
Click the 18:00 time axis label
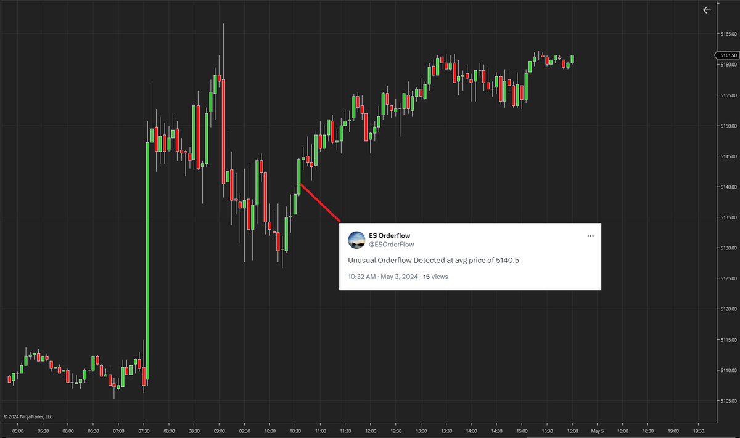622,431
